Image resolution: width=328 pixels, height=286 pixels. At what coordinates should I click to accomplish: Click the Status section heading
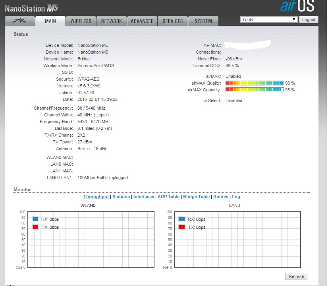click(21, 34)
